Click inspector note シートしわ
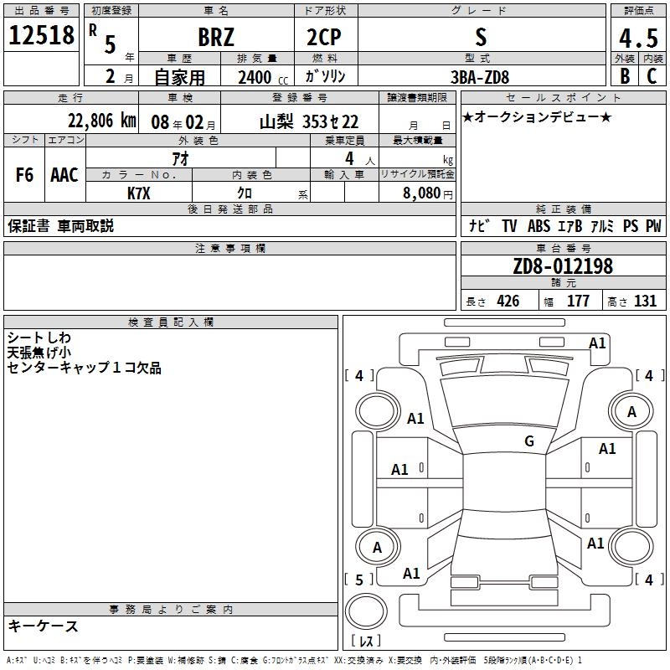Image resolution: width=670 pixels, height=670 pixels. [x=39, y=338]
